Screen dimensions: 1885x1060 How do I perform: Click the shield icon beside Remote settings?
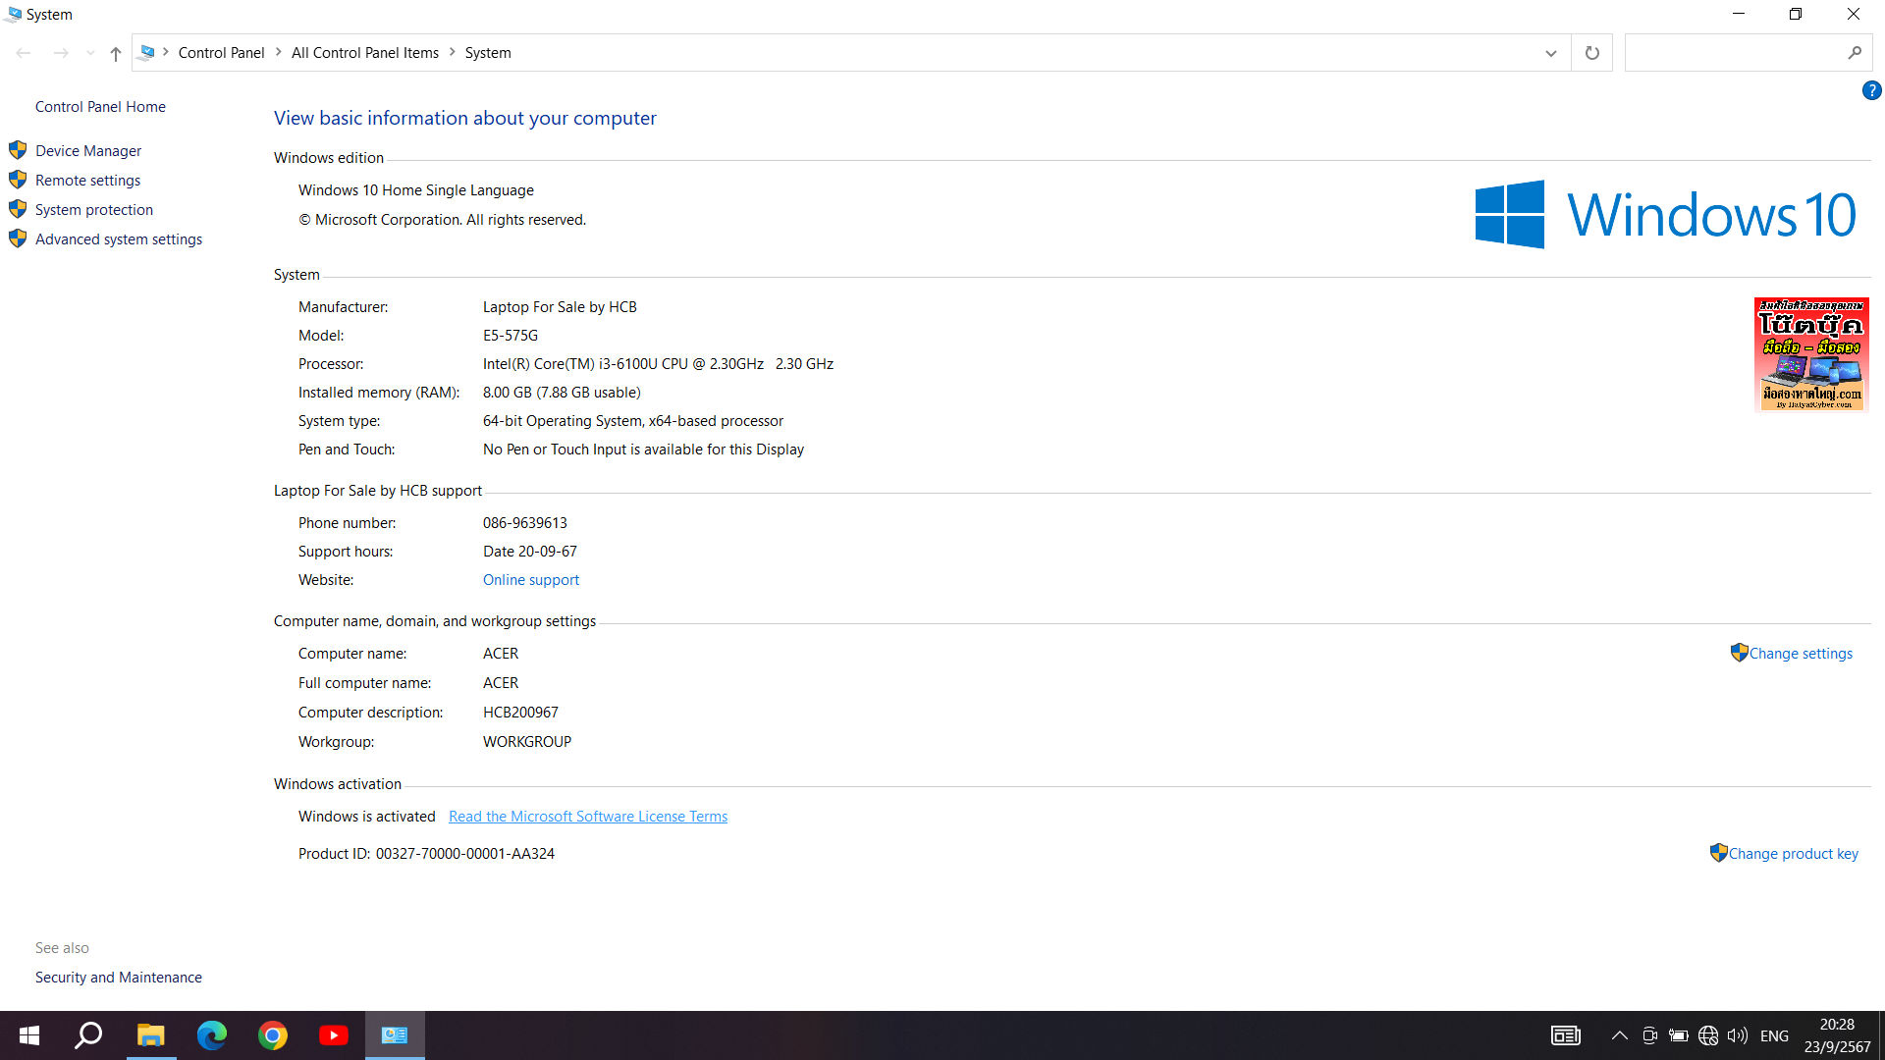(18, 180)
